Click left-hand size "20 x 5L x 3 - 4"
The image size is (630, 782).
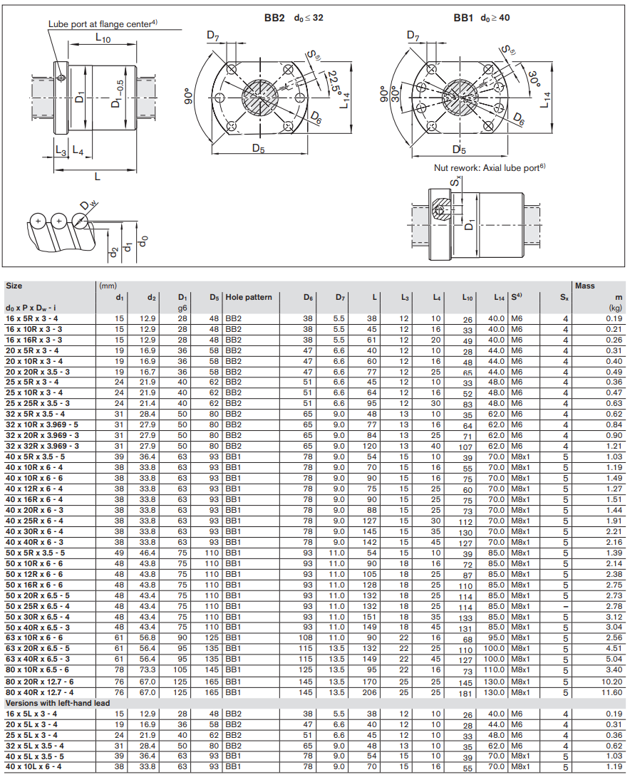[31, 724]
